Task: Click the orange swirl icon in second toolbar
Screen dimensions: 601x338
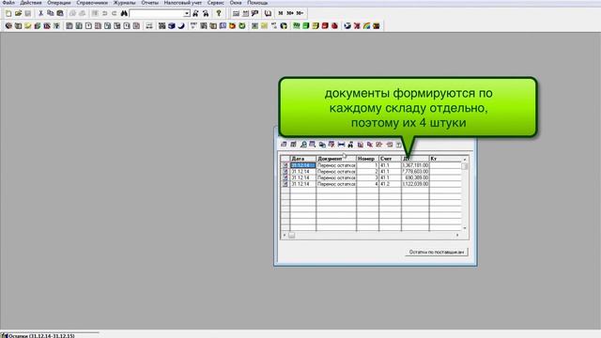Action: pyautogui.click(x=232, y=25)
